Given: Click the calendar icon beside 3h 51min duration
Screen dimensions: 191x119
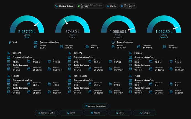Looking at the screenshot, I should [x=164, y=47].
